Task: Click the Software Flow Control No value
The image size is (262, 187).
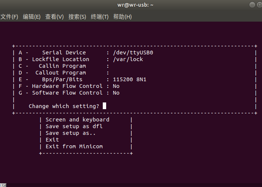Action: [116, 93]
